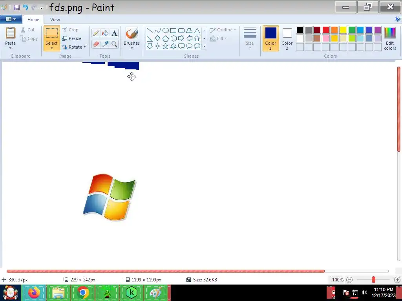Pick the Right triangle shape
This screenshot has width=402, height=301.
(150, 38)
